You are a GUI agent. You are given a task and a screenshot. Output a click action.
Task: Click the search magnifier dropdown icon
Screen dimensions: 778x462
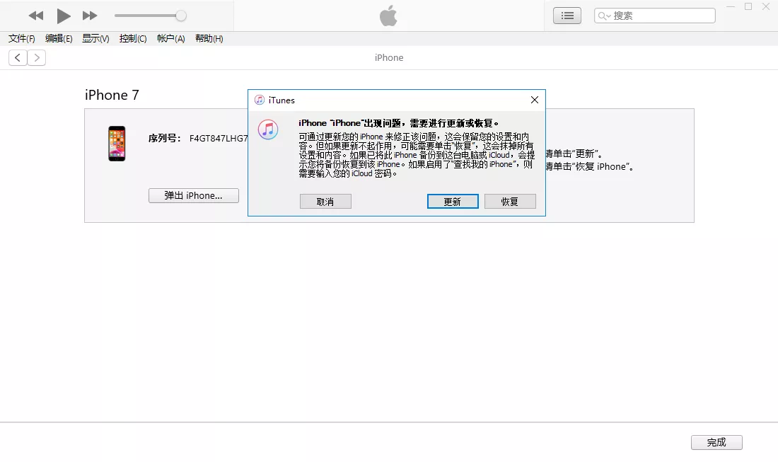pos(604,16)
